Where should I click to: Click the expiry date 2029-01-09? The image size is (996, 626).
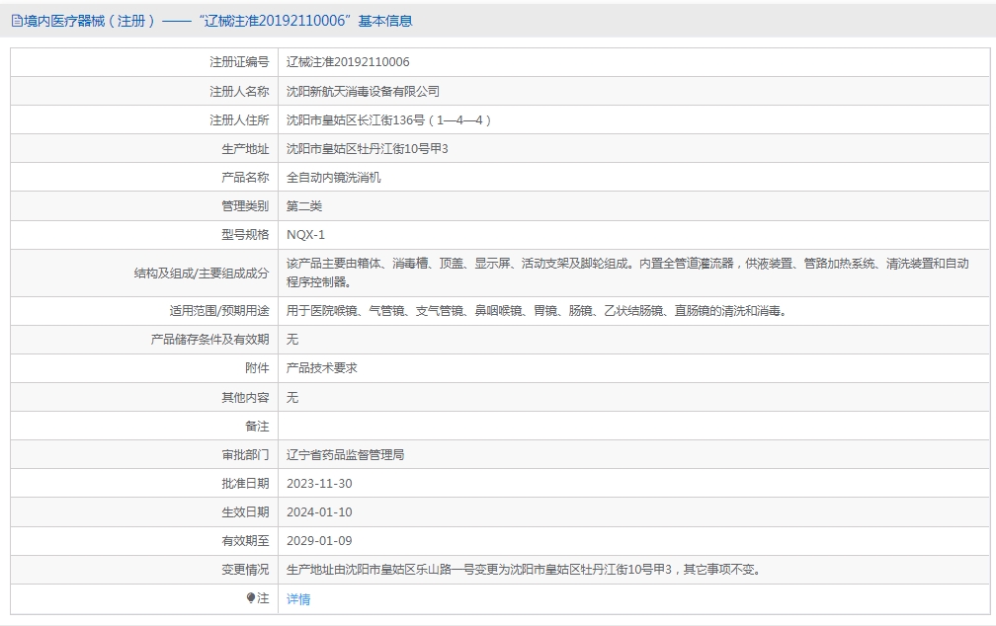click(319, 541)
